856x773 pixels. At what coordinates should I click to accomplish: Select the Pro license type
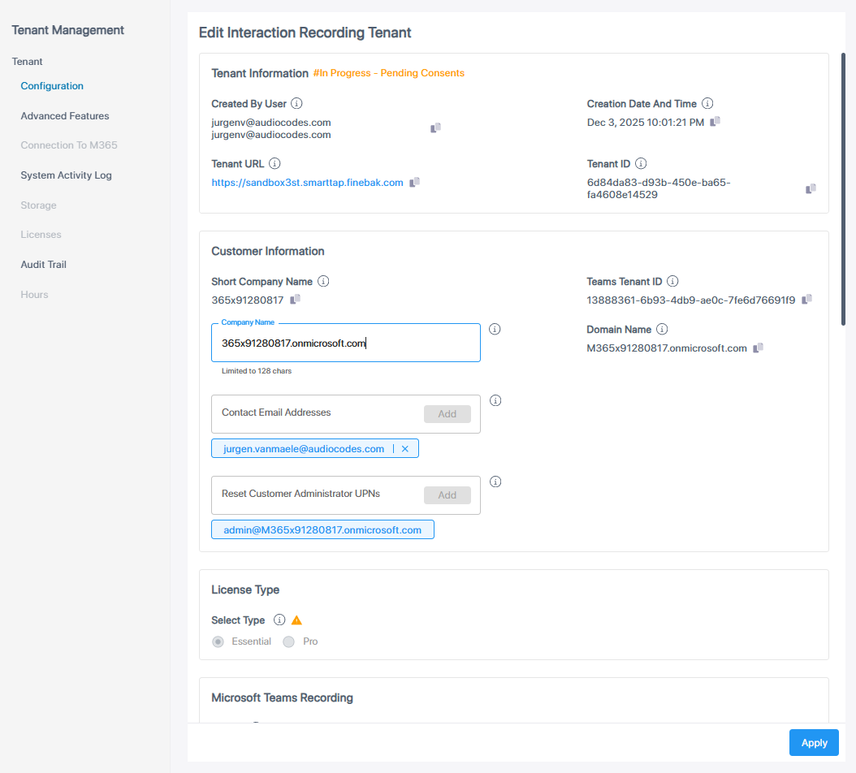coord(289,641)
